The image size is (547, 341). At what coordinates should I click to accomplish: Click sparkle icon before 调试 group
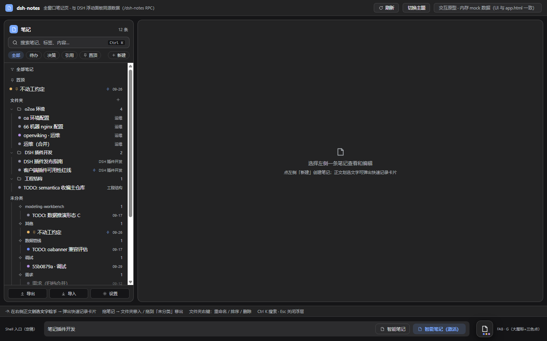pyautogui.click(x=21, y=258)
